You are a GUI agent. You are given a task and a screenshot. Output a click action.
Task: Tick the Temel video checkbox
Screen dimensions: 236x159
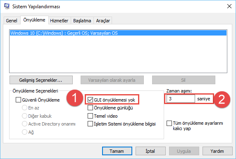click(90, 116)
